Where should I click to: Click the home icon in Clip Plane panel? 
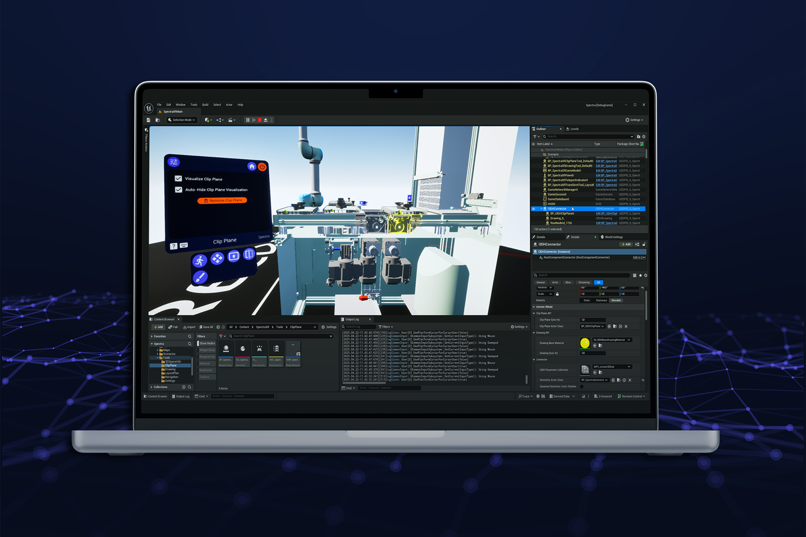pyautogui.click(x=252, y=167)
